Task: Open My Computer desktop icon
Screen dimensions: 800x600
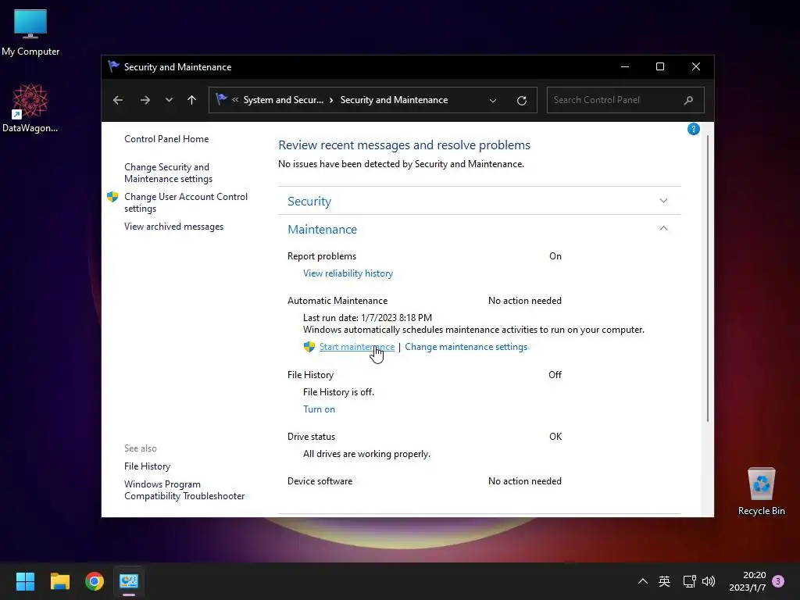Action: (x=30, y=33)
